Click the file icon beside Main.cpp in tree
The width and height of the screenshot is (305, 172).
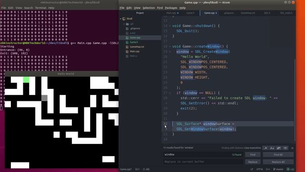pyautogui.click(x=127, y=52)
